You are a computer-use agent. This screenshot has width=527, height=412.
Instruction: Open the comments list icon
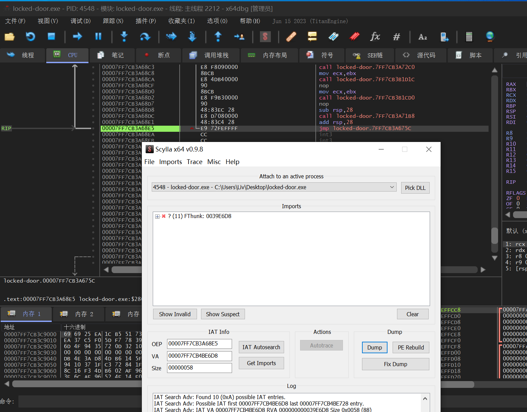pyautogui.click(x=312, y=36)
